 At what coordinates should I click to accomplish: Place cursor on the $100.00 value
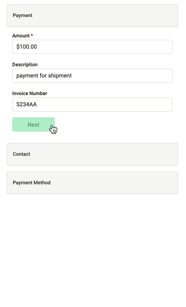[x=27, y=47]
